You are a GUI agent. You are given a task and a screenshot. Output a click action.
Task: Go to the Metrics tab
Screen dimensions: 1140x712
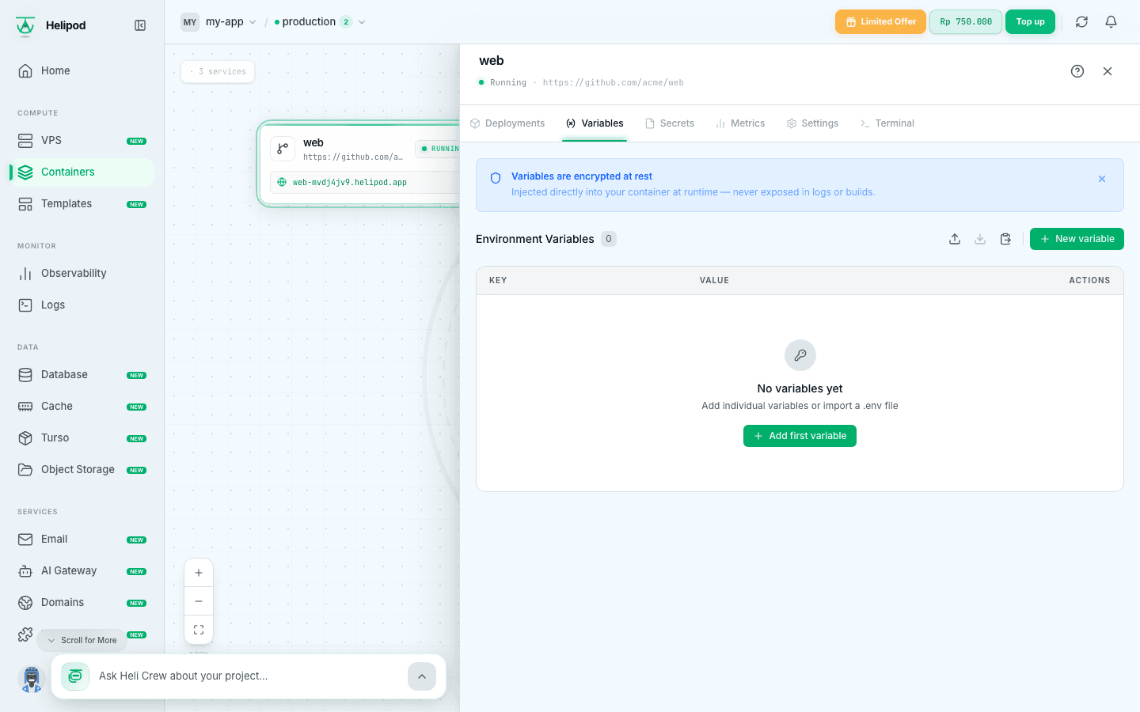tap(740, 123)
